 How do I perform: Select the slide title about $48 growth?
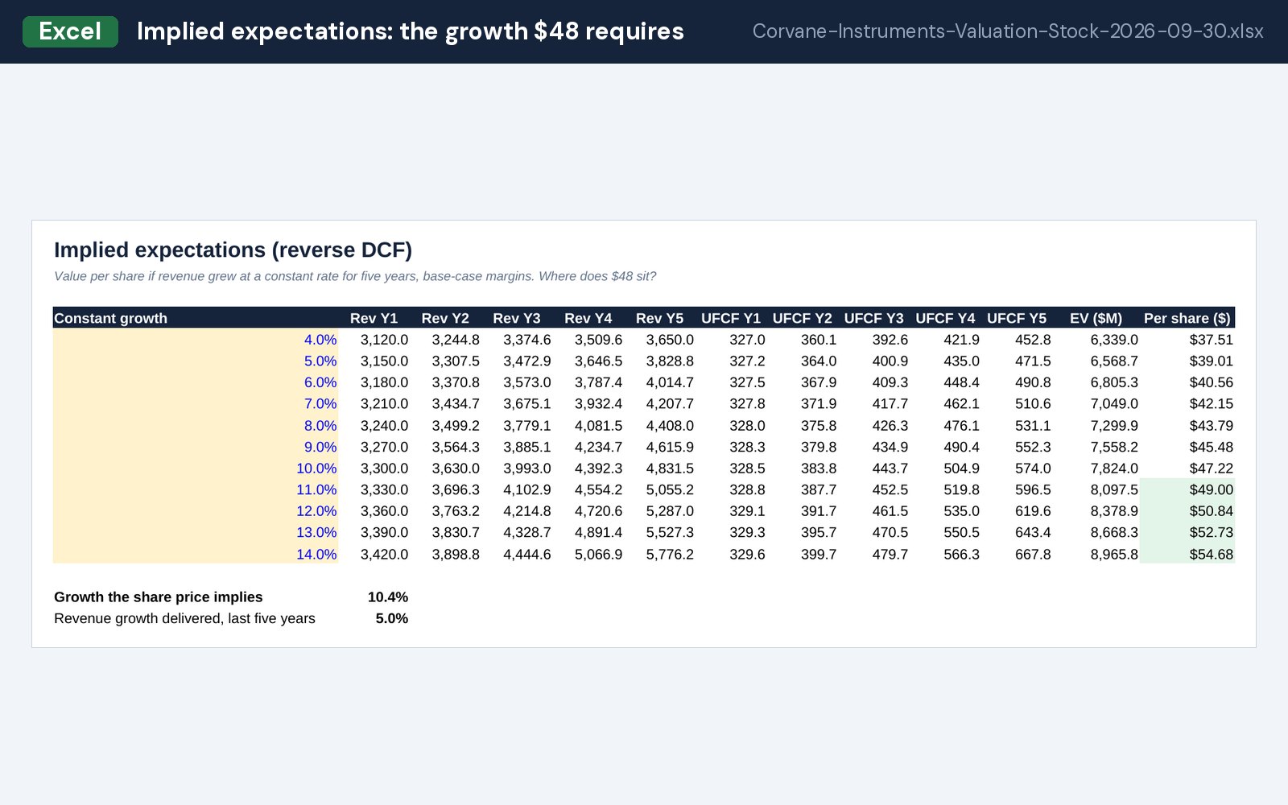point(411,31)
